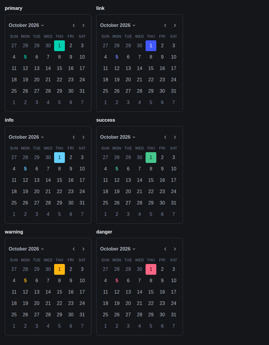Go to previous month in link calendar
This screenshot has width=269, height=345.
[x=165, y=25]
